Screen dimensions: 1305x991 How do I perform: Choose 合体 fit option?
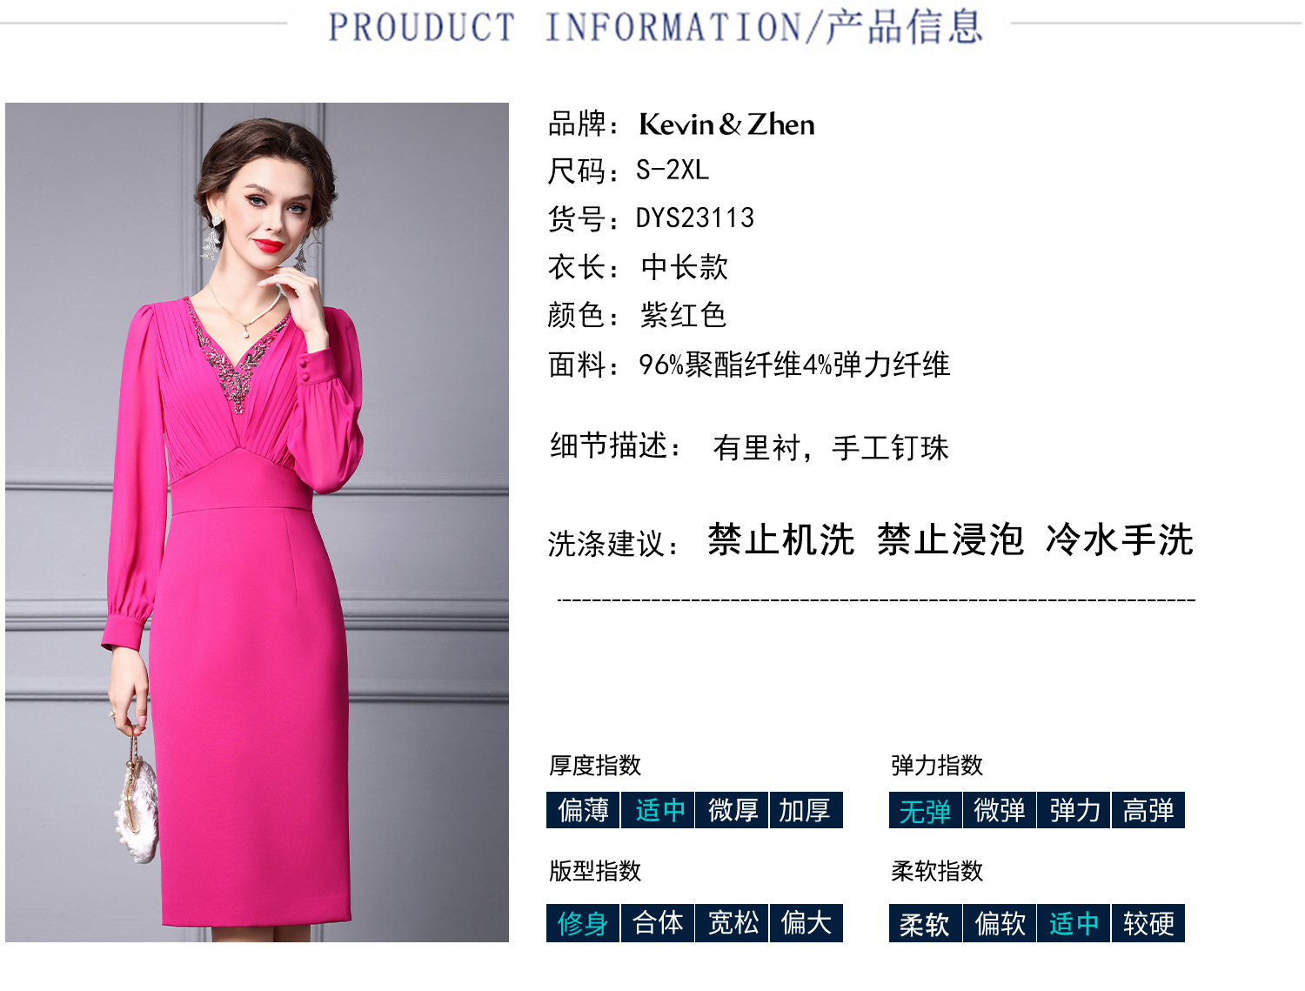[x=658, y=923]
